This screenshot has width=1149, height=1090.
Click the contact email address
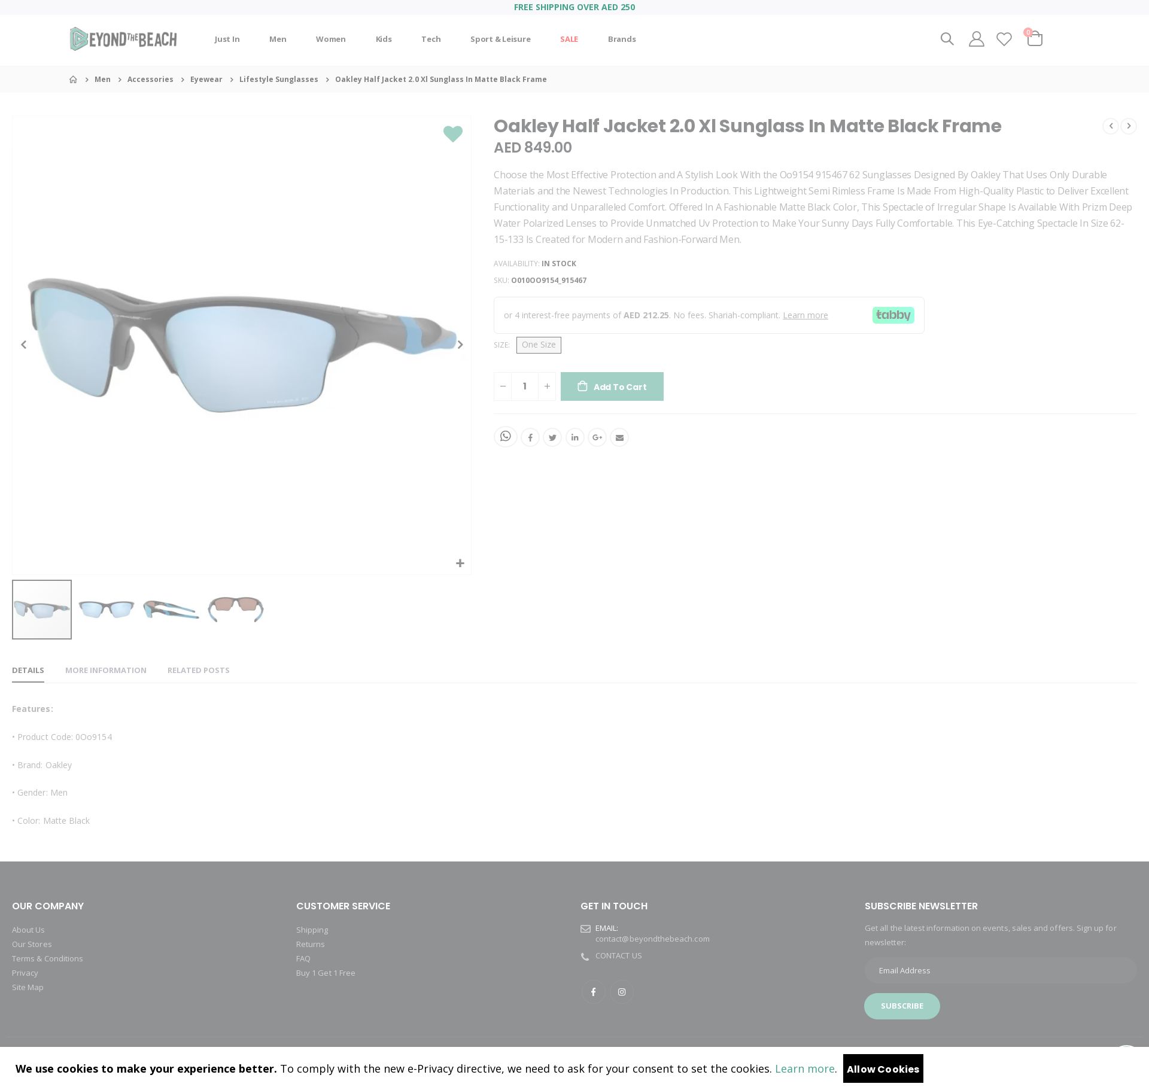point(652,939)
